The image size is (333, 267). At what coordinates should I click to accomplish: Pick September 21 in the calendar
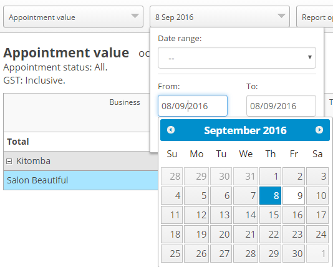(246, 235)
